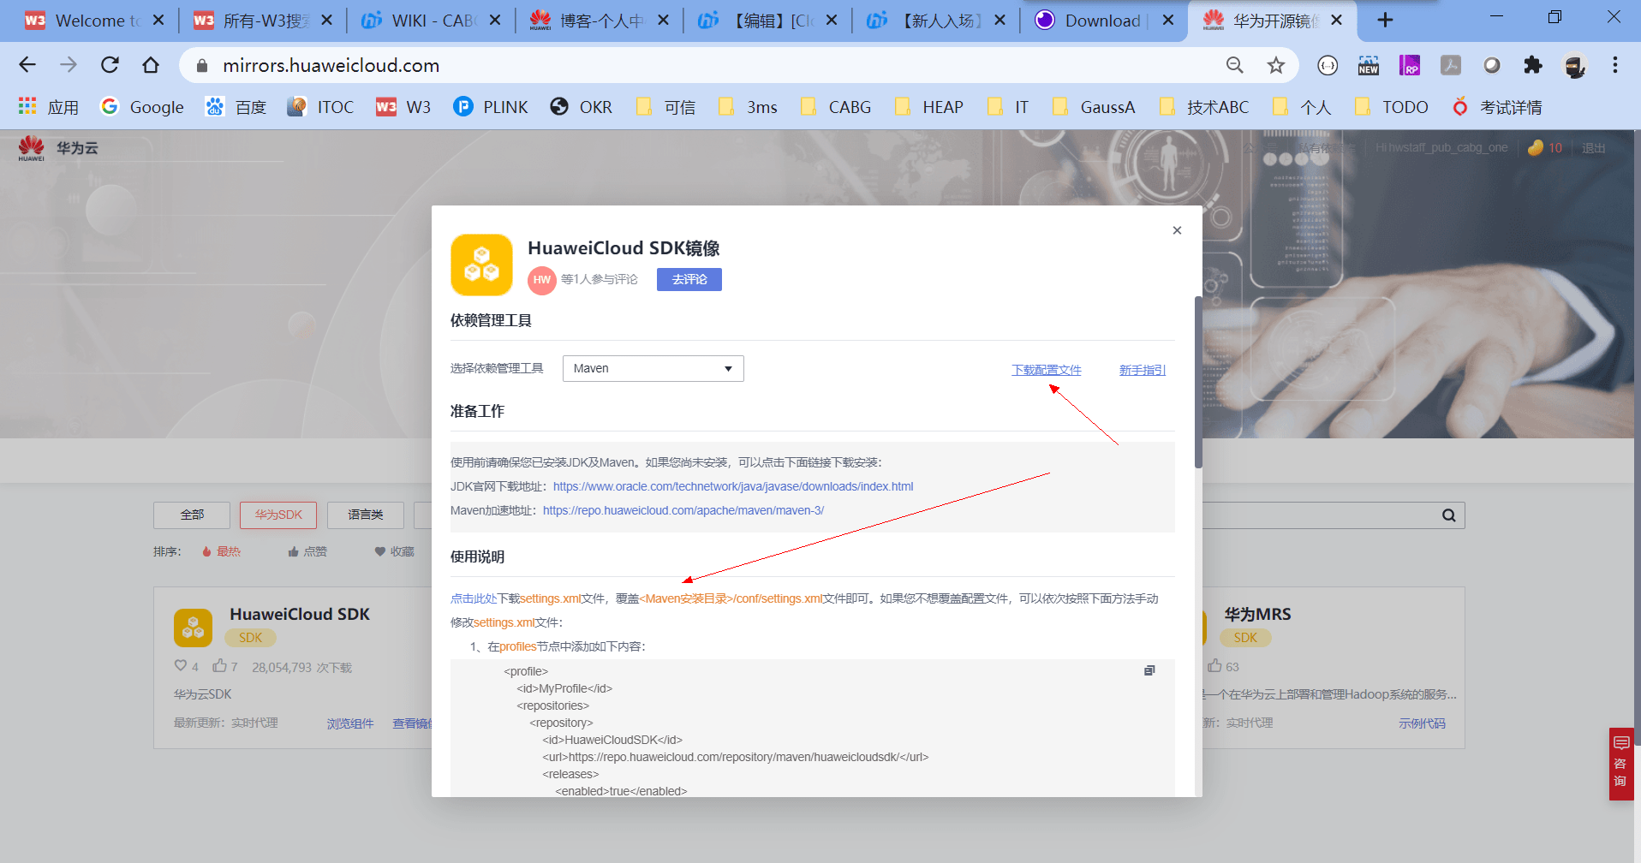Screen dimensions: 1641x863
Task: Click the dialog vertical scrollbar
Action: click(x=1198, y=383)
